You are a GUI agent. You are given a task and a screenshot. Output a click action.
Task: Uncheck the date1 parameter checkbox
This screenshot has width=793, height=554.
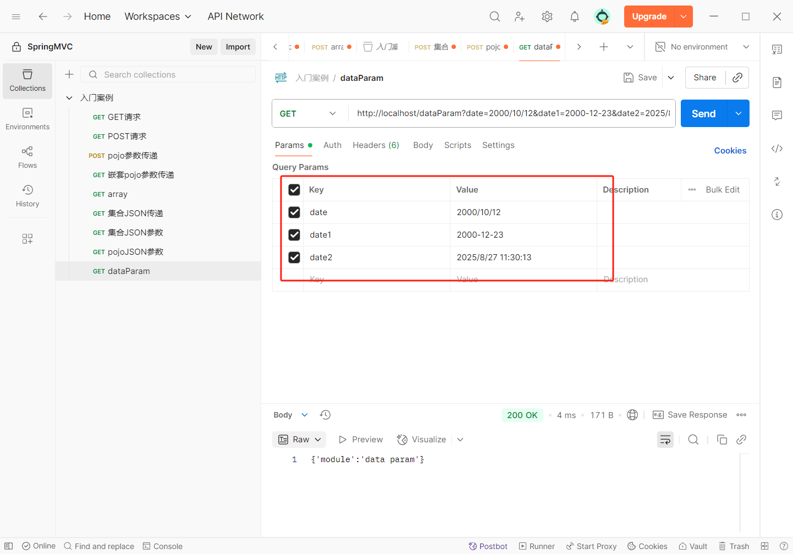pos(294,235)
